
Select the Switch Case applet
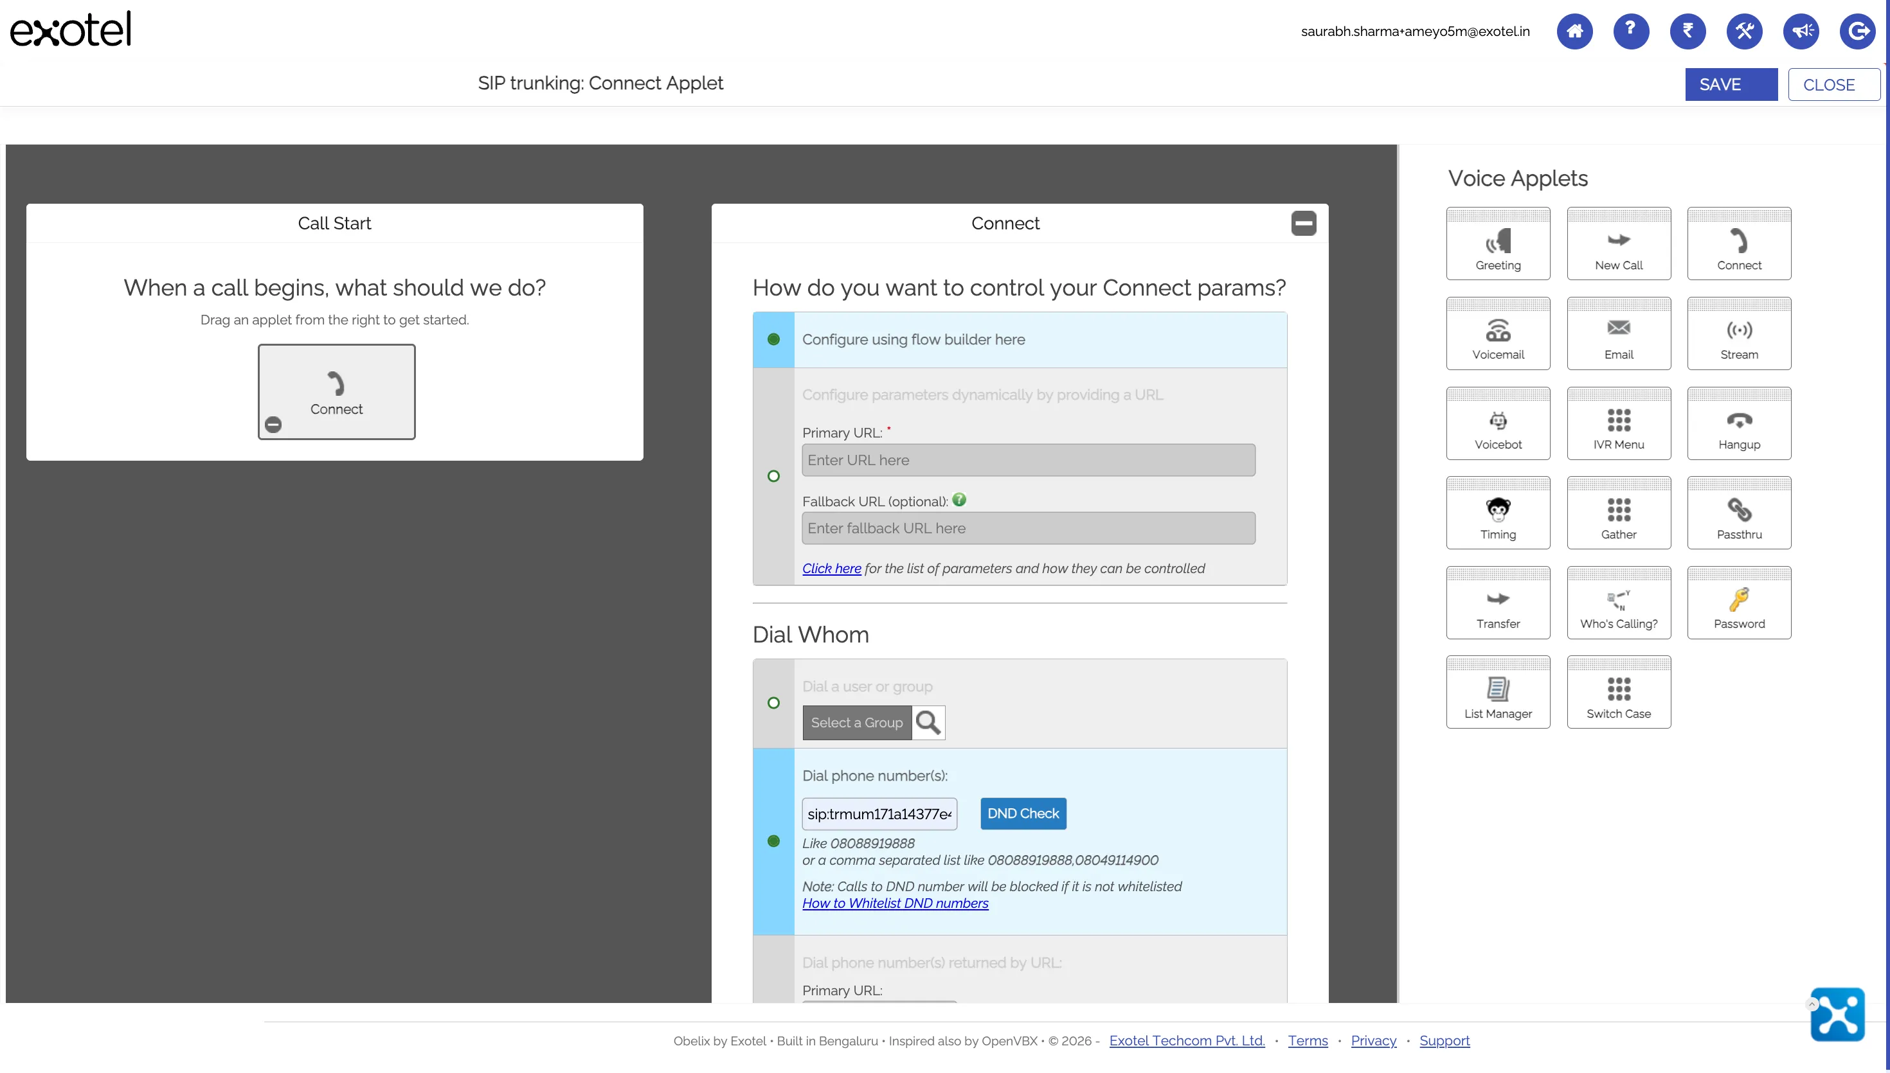tap(1619, 692)
